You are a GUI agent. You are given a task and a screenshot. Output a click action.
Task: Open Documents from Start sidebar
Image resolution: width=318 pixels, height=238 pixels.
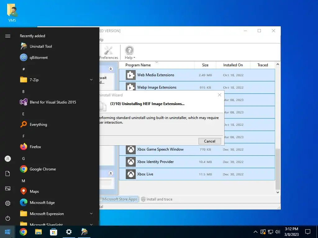[8, 174]
